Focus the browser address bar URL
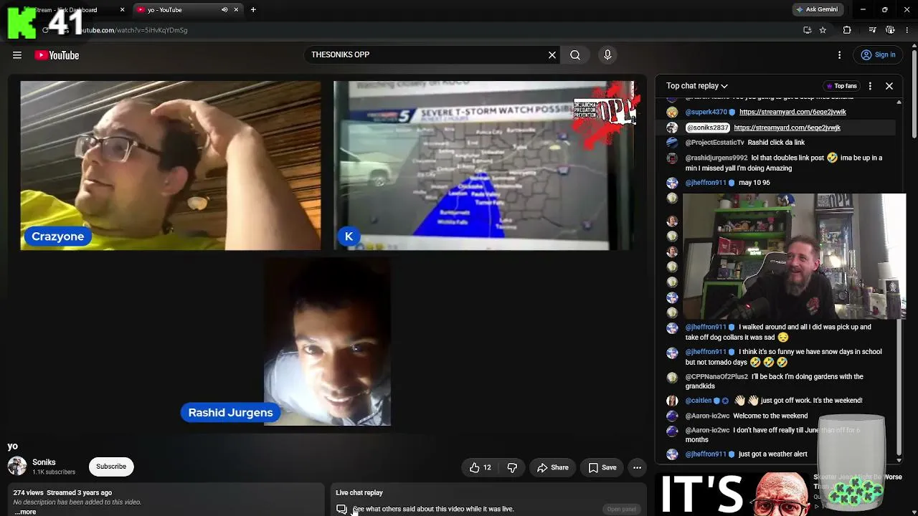 pos(133,30)
